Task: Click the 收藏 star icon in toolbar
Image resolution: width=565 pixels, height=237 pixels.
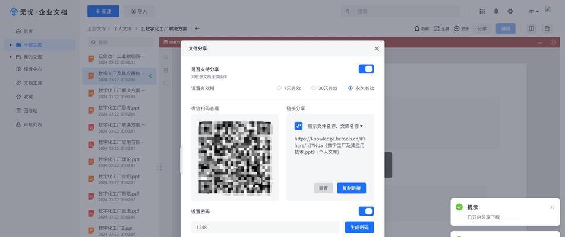Action: [x=416, y=28]
